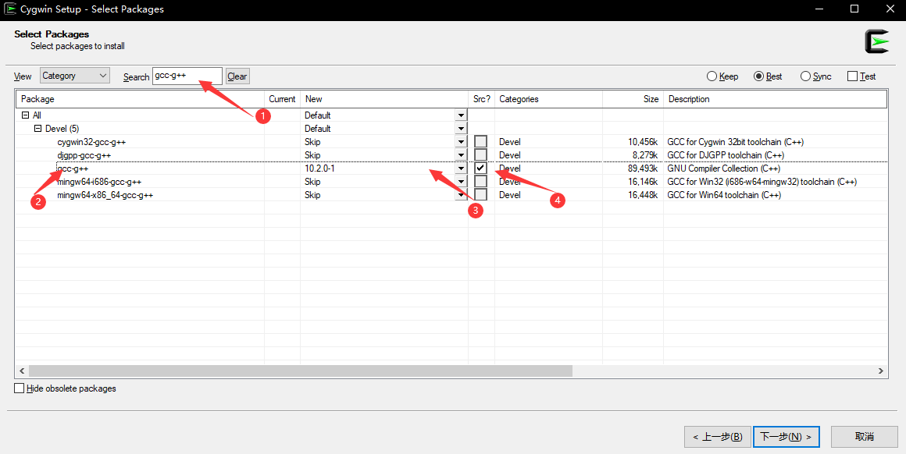Close the Cygwin Setup window

point(890,9)
